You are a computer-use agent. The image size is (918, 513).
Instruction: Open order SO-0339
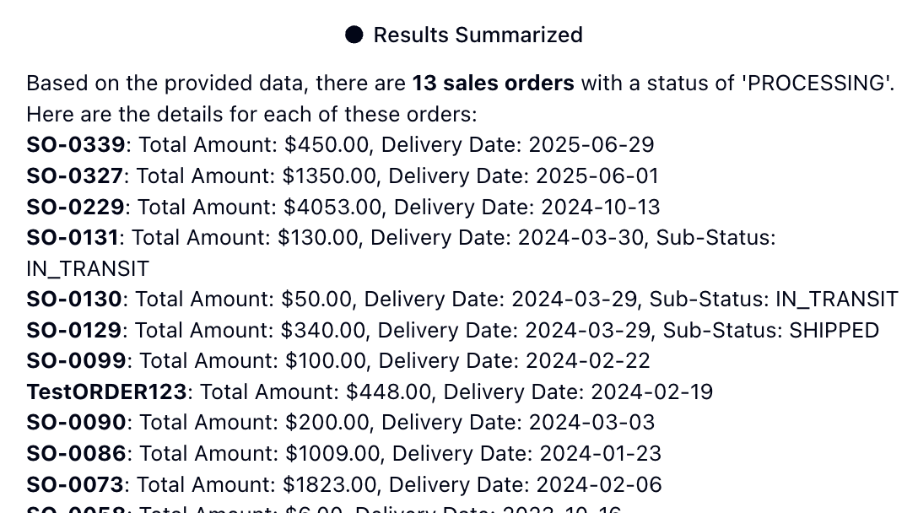76,144
